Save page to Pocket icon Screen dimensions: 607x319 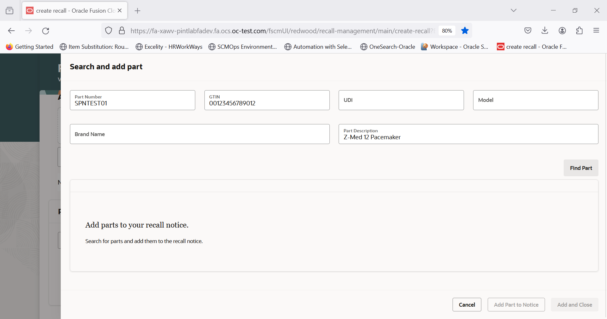pos(528,30)
